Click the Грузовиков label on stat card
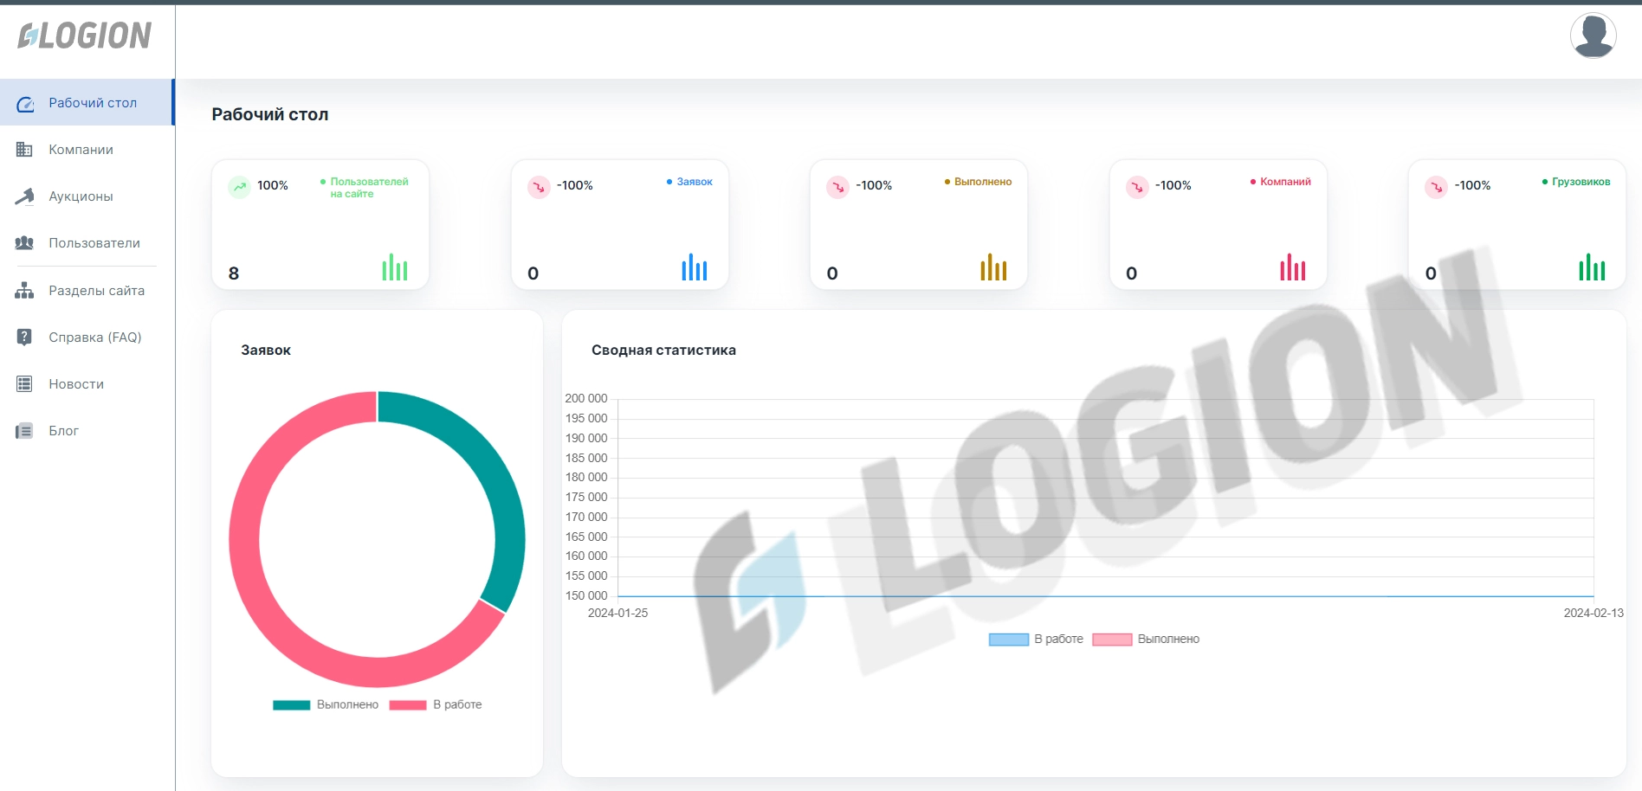The width and height of the screenshot is (1642, 791). pos(1581,182)
